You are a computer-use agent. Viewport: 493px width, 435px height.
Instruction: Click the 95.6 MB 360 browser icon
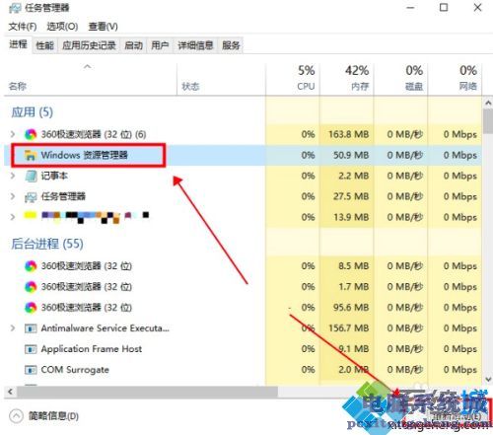coord(31,308)
